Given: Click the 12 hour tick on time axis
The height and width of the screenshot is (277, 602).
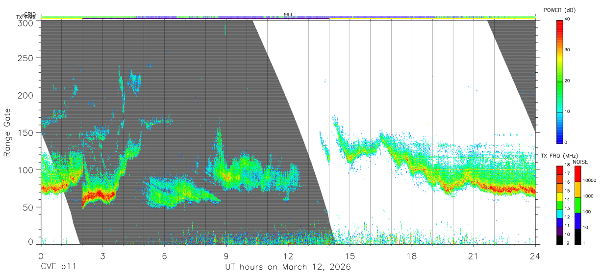Looking at the screenshot, I should (x=288, y=256).
